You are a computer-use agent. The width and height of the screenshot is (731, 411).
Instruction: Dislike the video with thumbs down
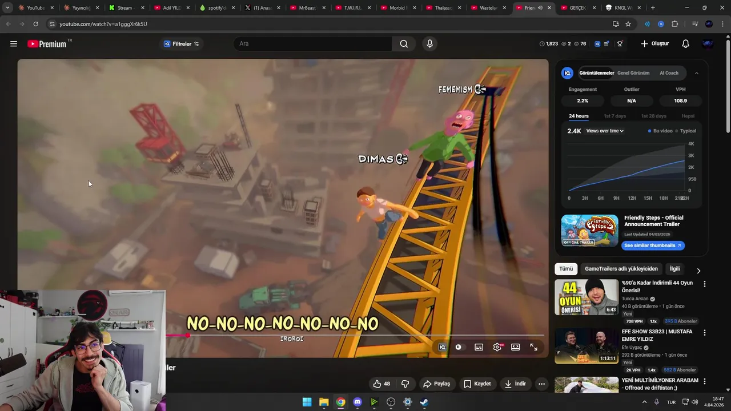coord(405,384)
